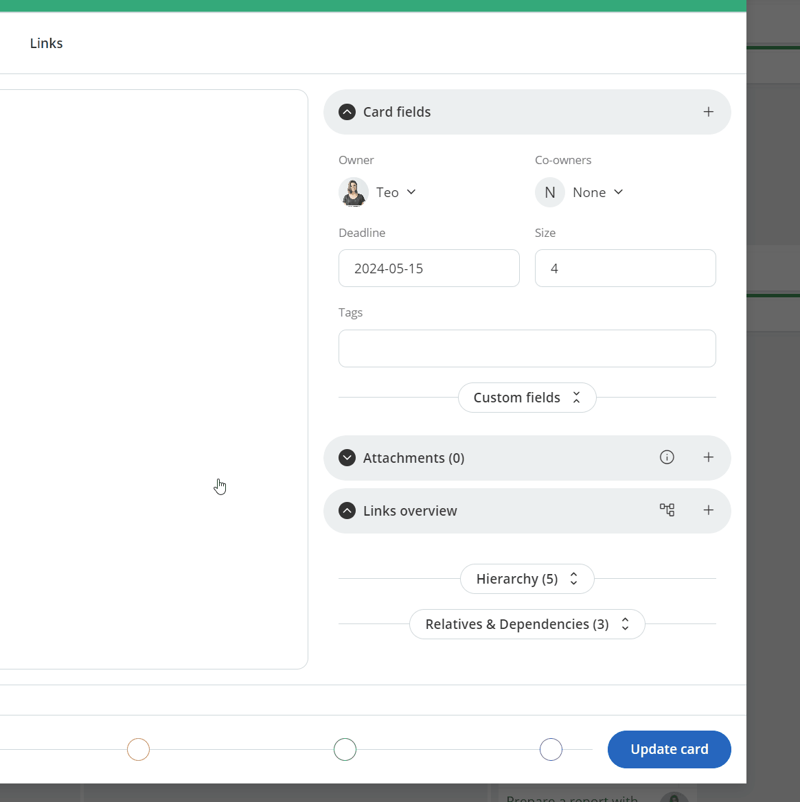Click Teo's owner avatar picture
Screen dimensions: 800x802
click(x=353, y=192)
